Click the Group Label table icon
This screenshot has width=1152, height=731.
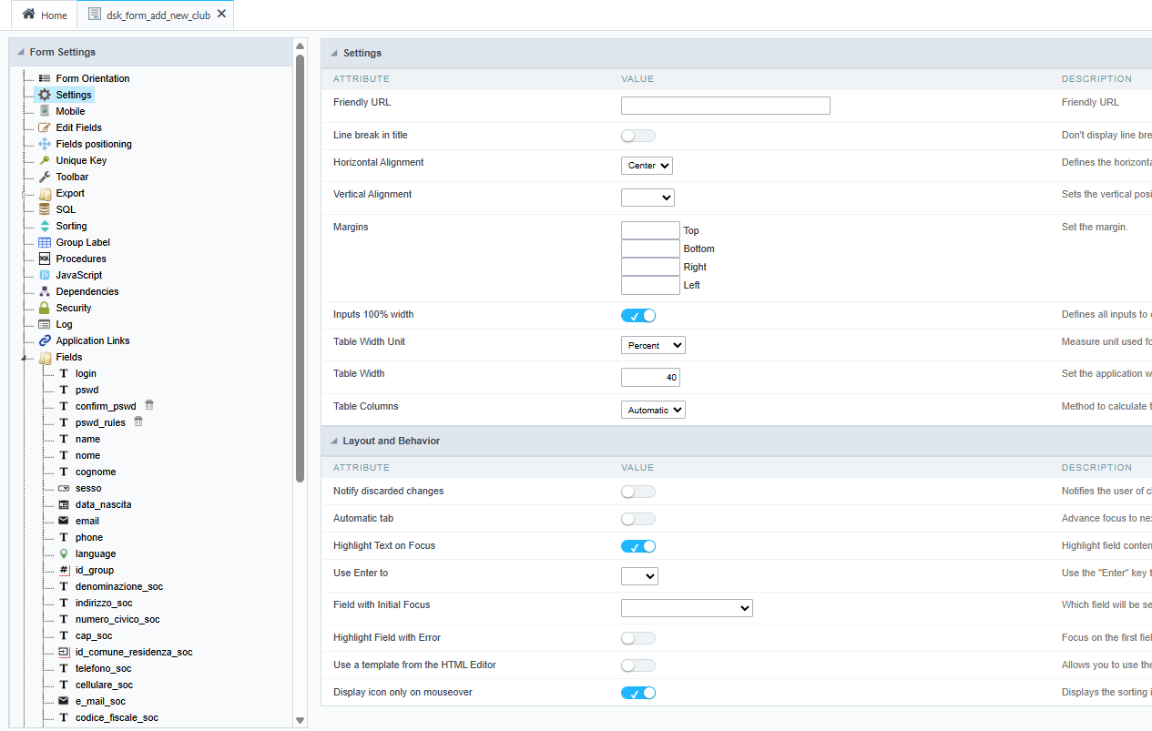pyautogui.click(x=45, y=242)
